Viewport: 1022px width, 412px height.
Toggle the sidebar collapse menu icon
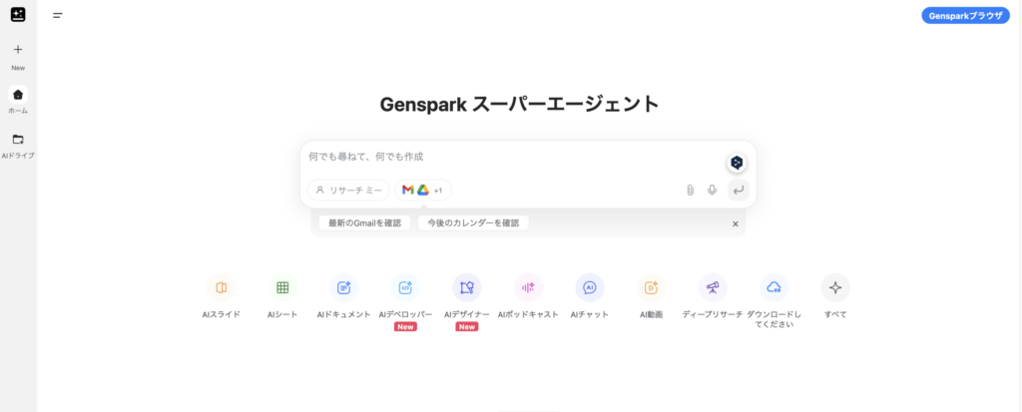[58, 15]
